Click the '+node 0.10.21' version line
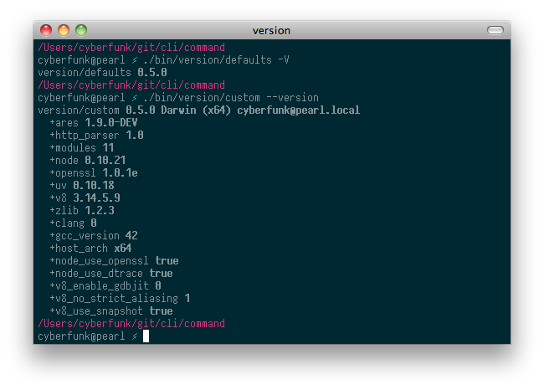Image resolution: width=544 pixels, height=390 pixels. (87, 160)
